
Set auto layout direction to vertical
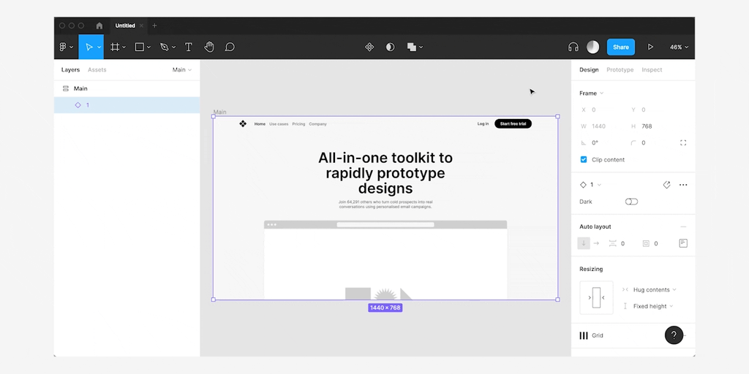click(583, 243)
